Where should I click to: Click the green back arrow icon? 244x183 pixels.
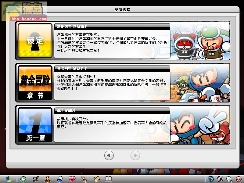tap(23, 179)
